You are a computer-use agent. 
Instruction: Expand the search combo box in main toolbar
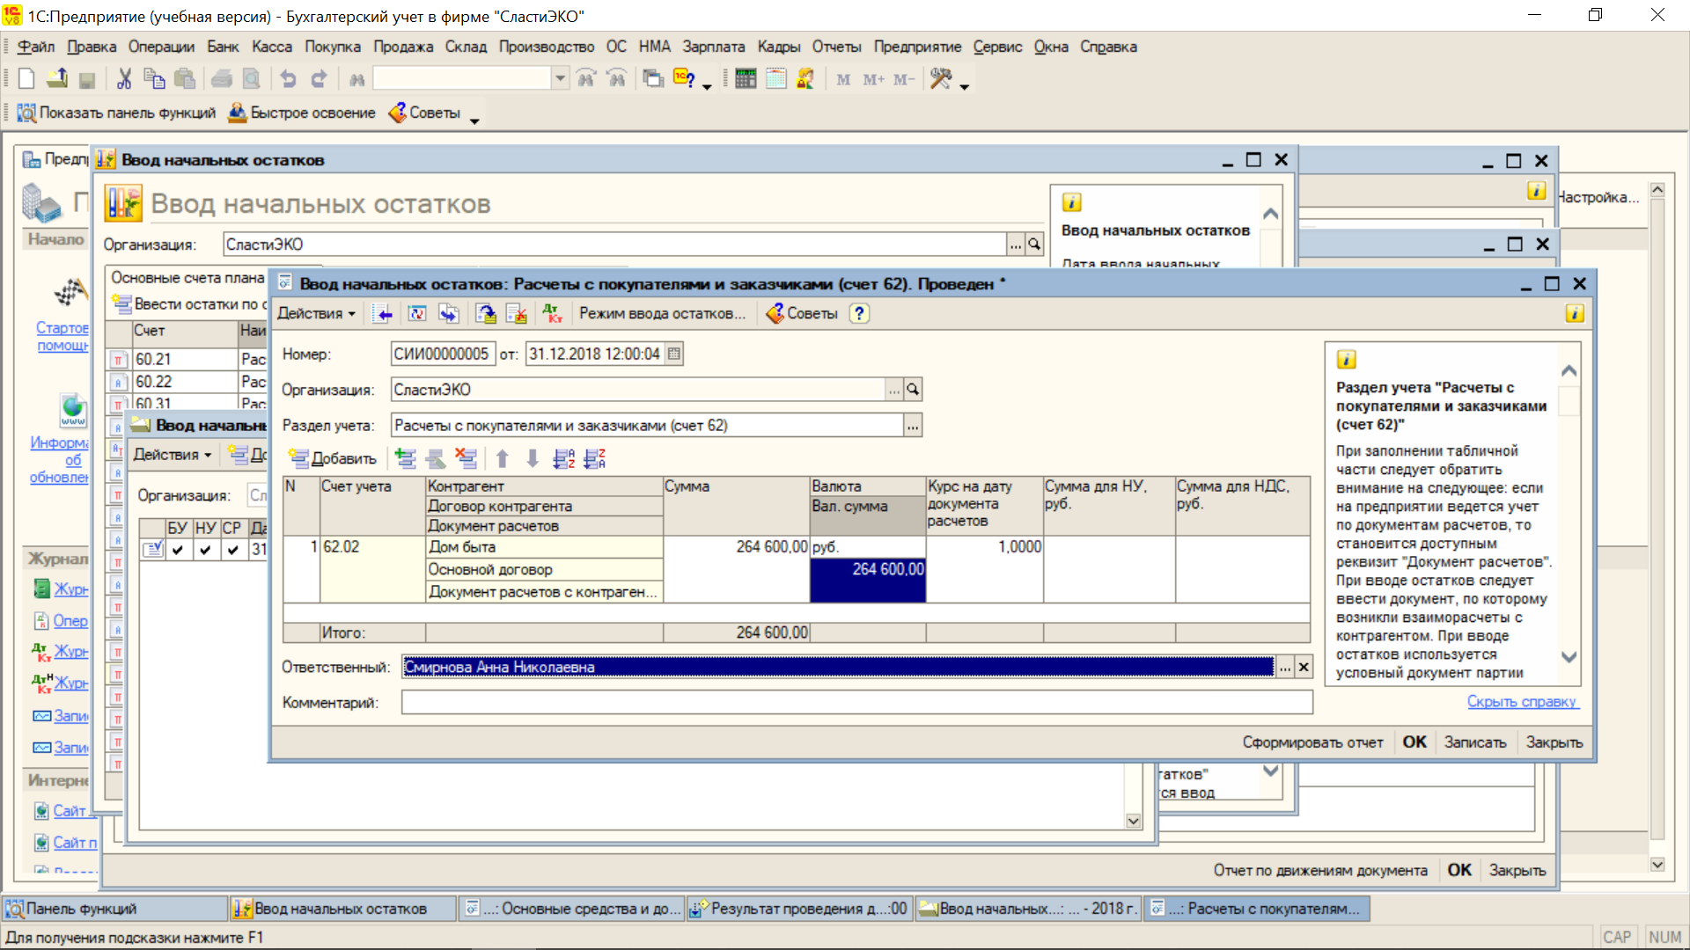(560, 79)
